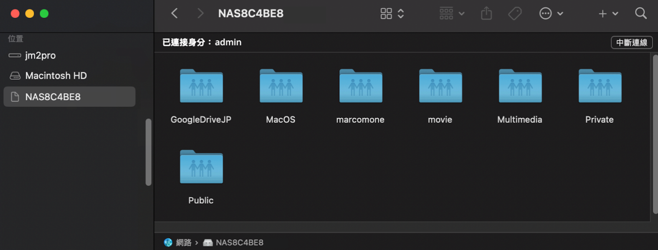Select the MacOS shared folder
The image size is (658, 250).
281,86
